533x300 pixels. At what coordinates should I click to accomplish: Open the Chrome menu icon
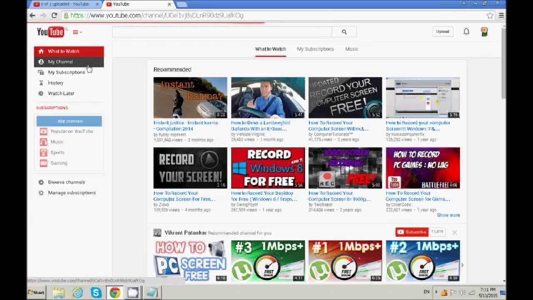[501, 15]
